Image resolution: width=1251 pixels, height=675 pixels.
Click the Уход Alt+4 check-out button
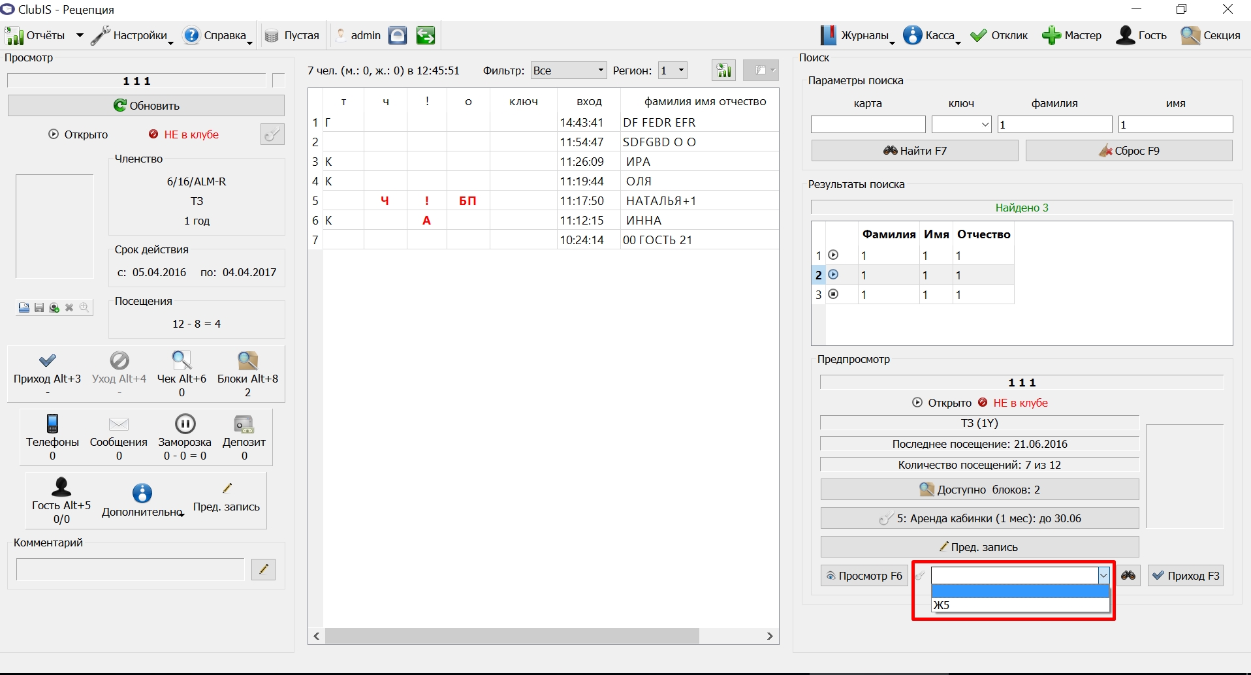(119, 374)
